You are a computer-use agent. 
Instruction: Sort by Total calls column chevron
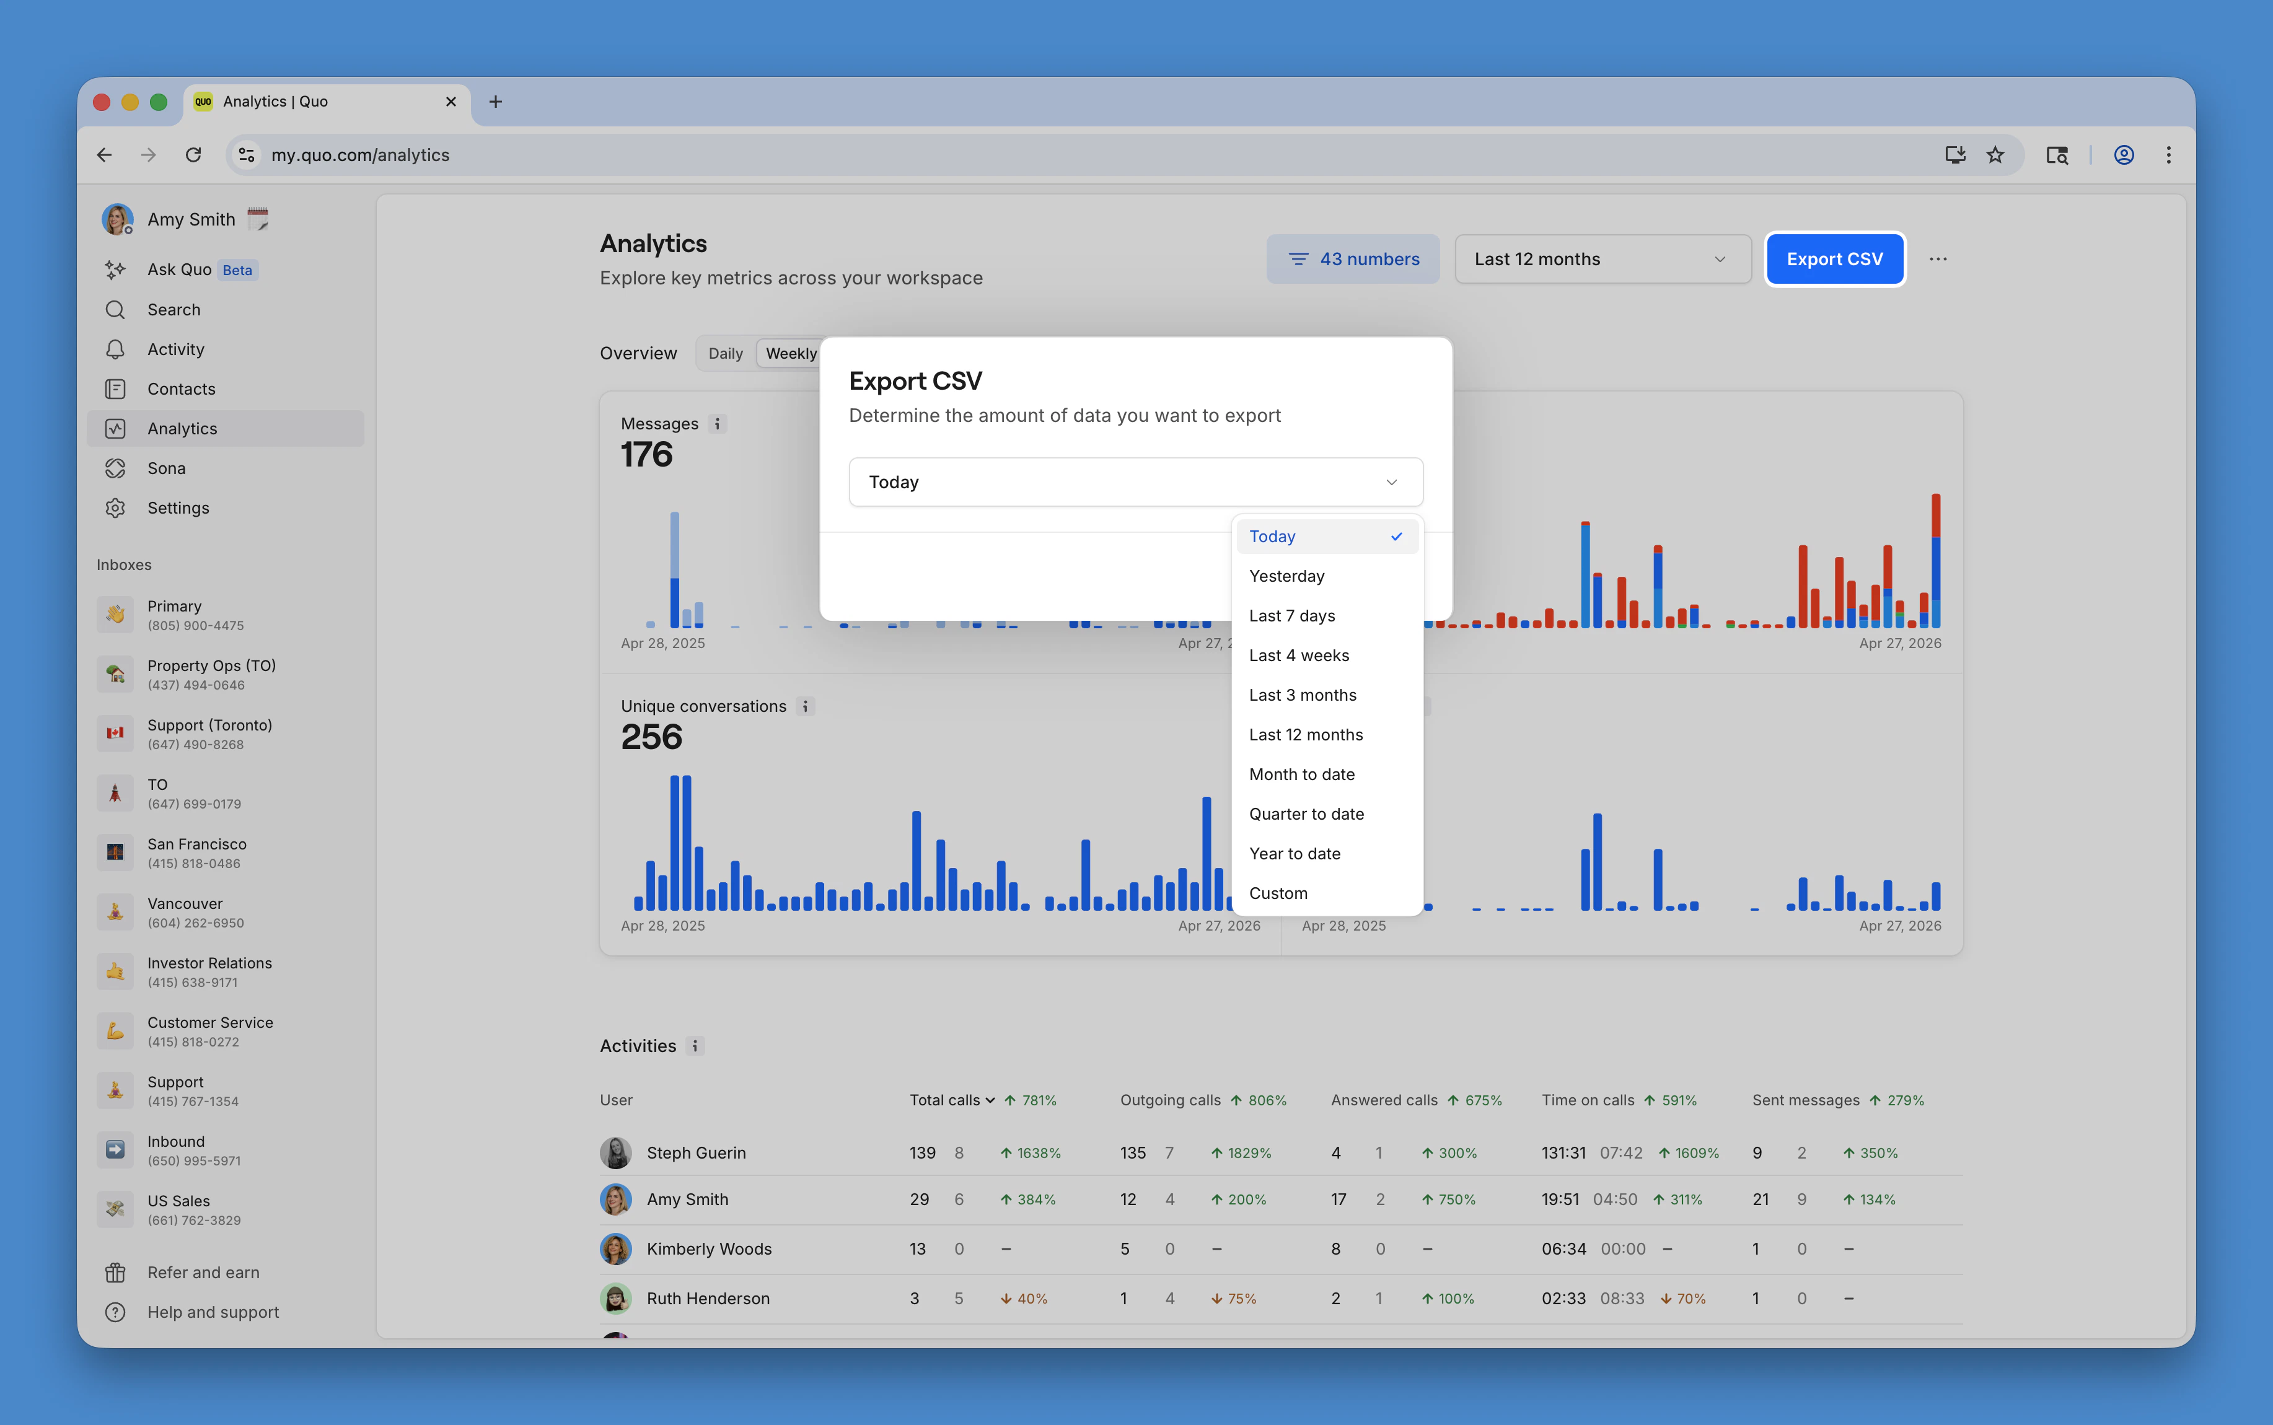point(990,1101)
